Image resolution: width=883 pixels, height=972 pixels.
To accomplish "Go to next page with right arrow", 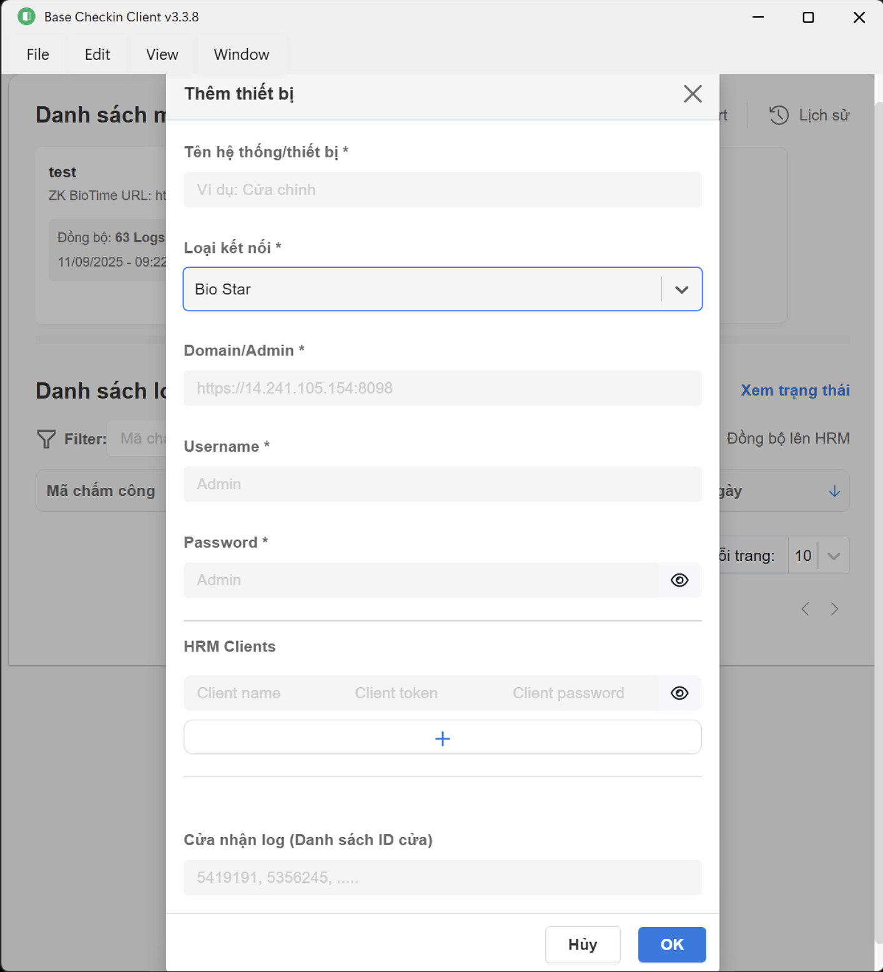I will pos(834,609).
